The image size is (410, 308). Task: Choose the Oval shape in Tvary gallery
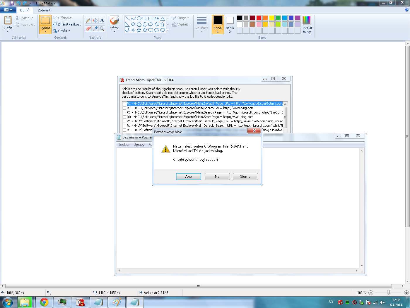pyautogui.click(x=139, y=18)
